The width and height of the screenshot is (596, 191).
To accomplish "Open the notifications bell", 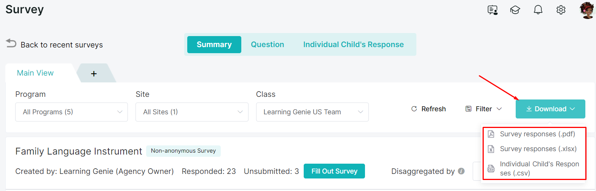I will 538,10.
